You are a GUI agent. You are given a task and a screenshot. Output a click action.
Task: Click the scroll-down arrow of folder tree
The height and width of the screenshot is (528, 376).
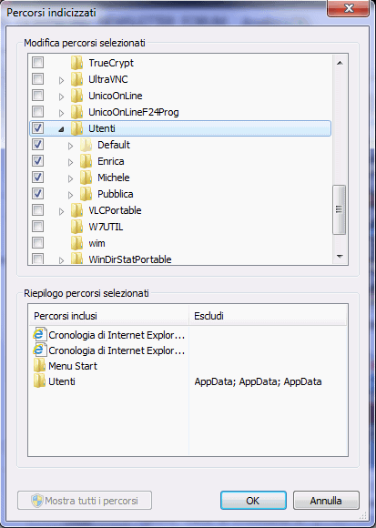(340, 256)
